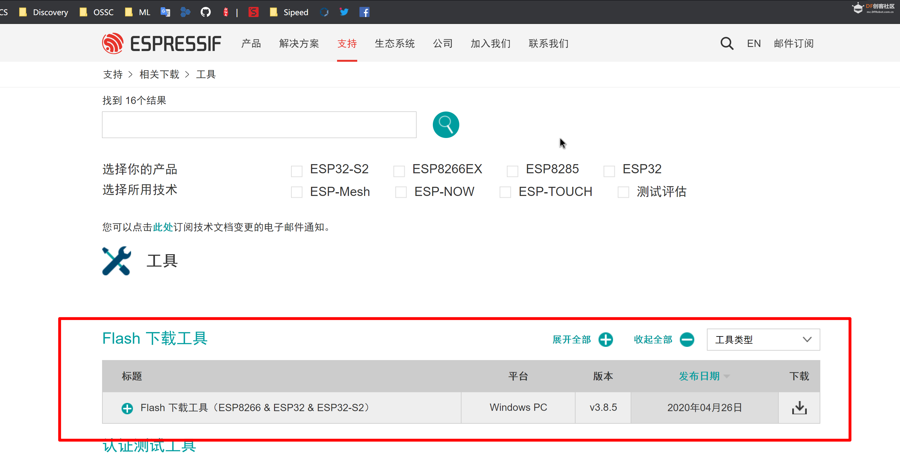Open the 解决方案 menu
Screen dimensions: 900x459
point(299,43)
